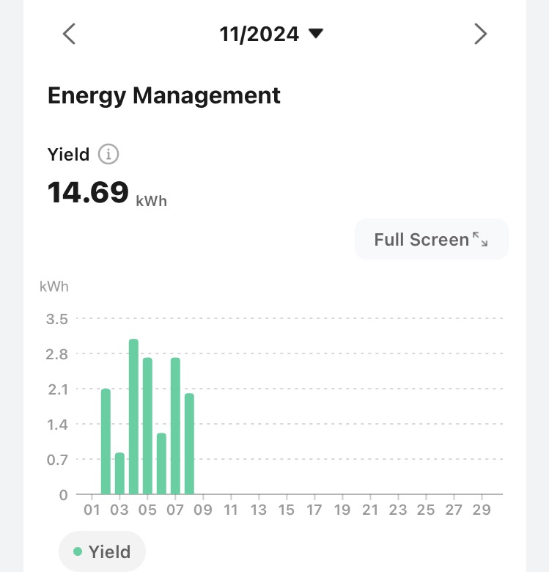This screenshot has width=549, height=572.
Task: Select the day 08 yield bar
Action: tap(189, 444)
